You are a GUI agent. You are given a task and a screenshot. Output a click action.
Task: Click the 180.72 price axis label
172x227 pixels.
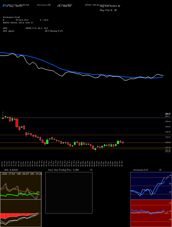point(168,132)
